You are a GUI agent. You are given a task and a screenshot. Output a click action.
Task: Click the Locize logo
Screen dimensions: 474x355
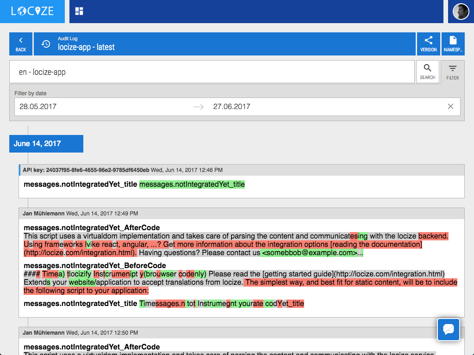32,11
